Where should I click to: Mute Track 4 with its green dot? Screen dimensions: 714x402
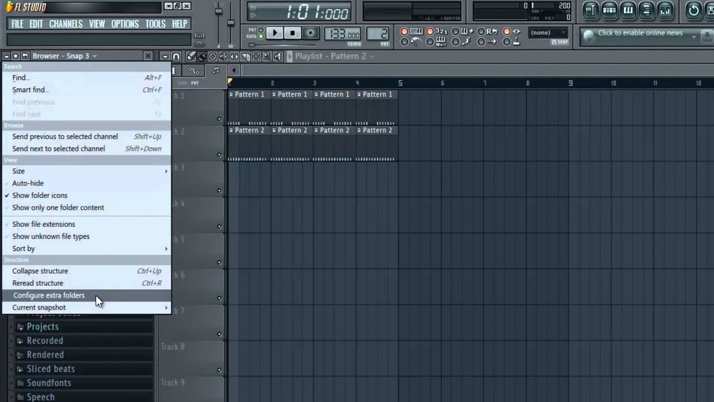point(219,226)
